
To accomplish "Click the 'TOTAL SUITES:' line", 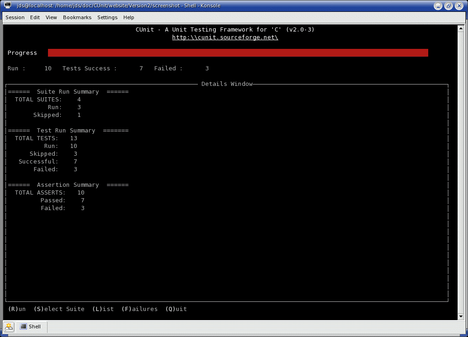I will [x=48, y=99].
